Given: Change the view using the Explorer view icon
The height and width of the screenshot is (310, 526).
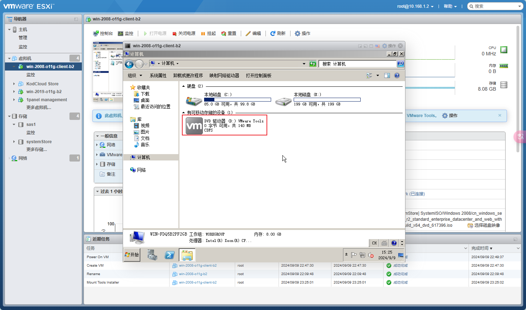Looking at the screenshot, I should point(369,75).
